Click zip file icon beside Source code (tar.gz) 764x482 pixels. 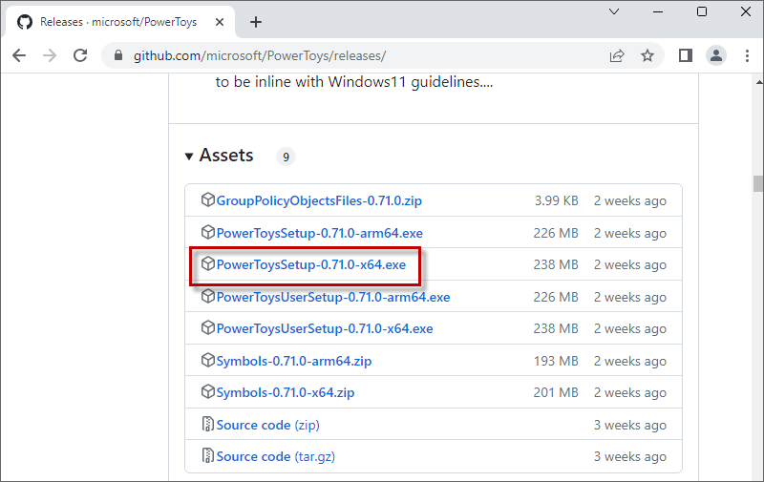pos(208,455)
